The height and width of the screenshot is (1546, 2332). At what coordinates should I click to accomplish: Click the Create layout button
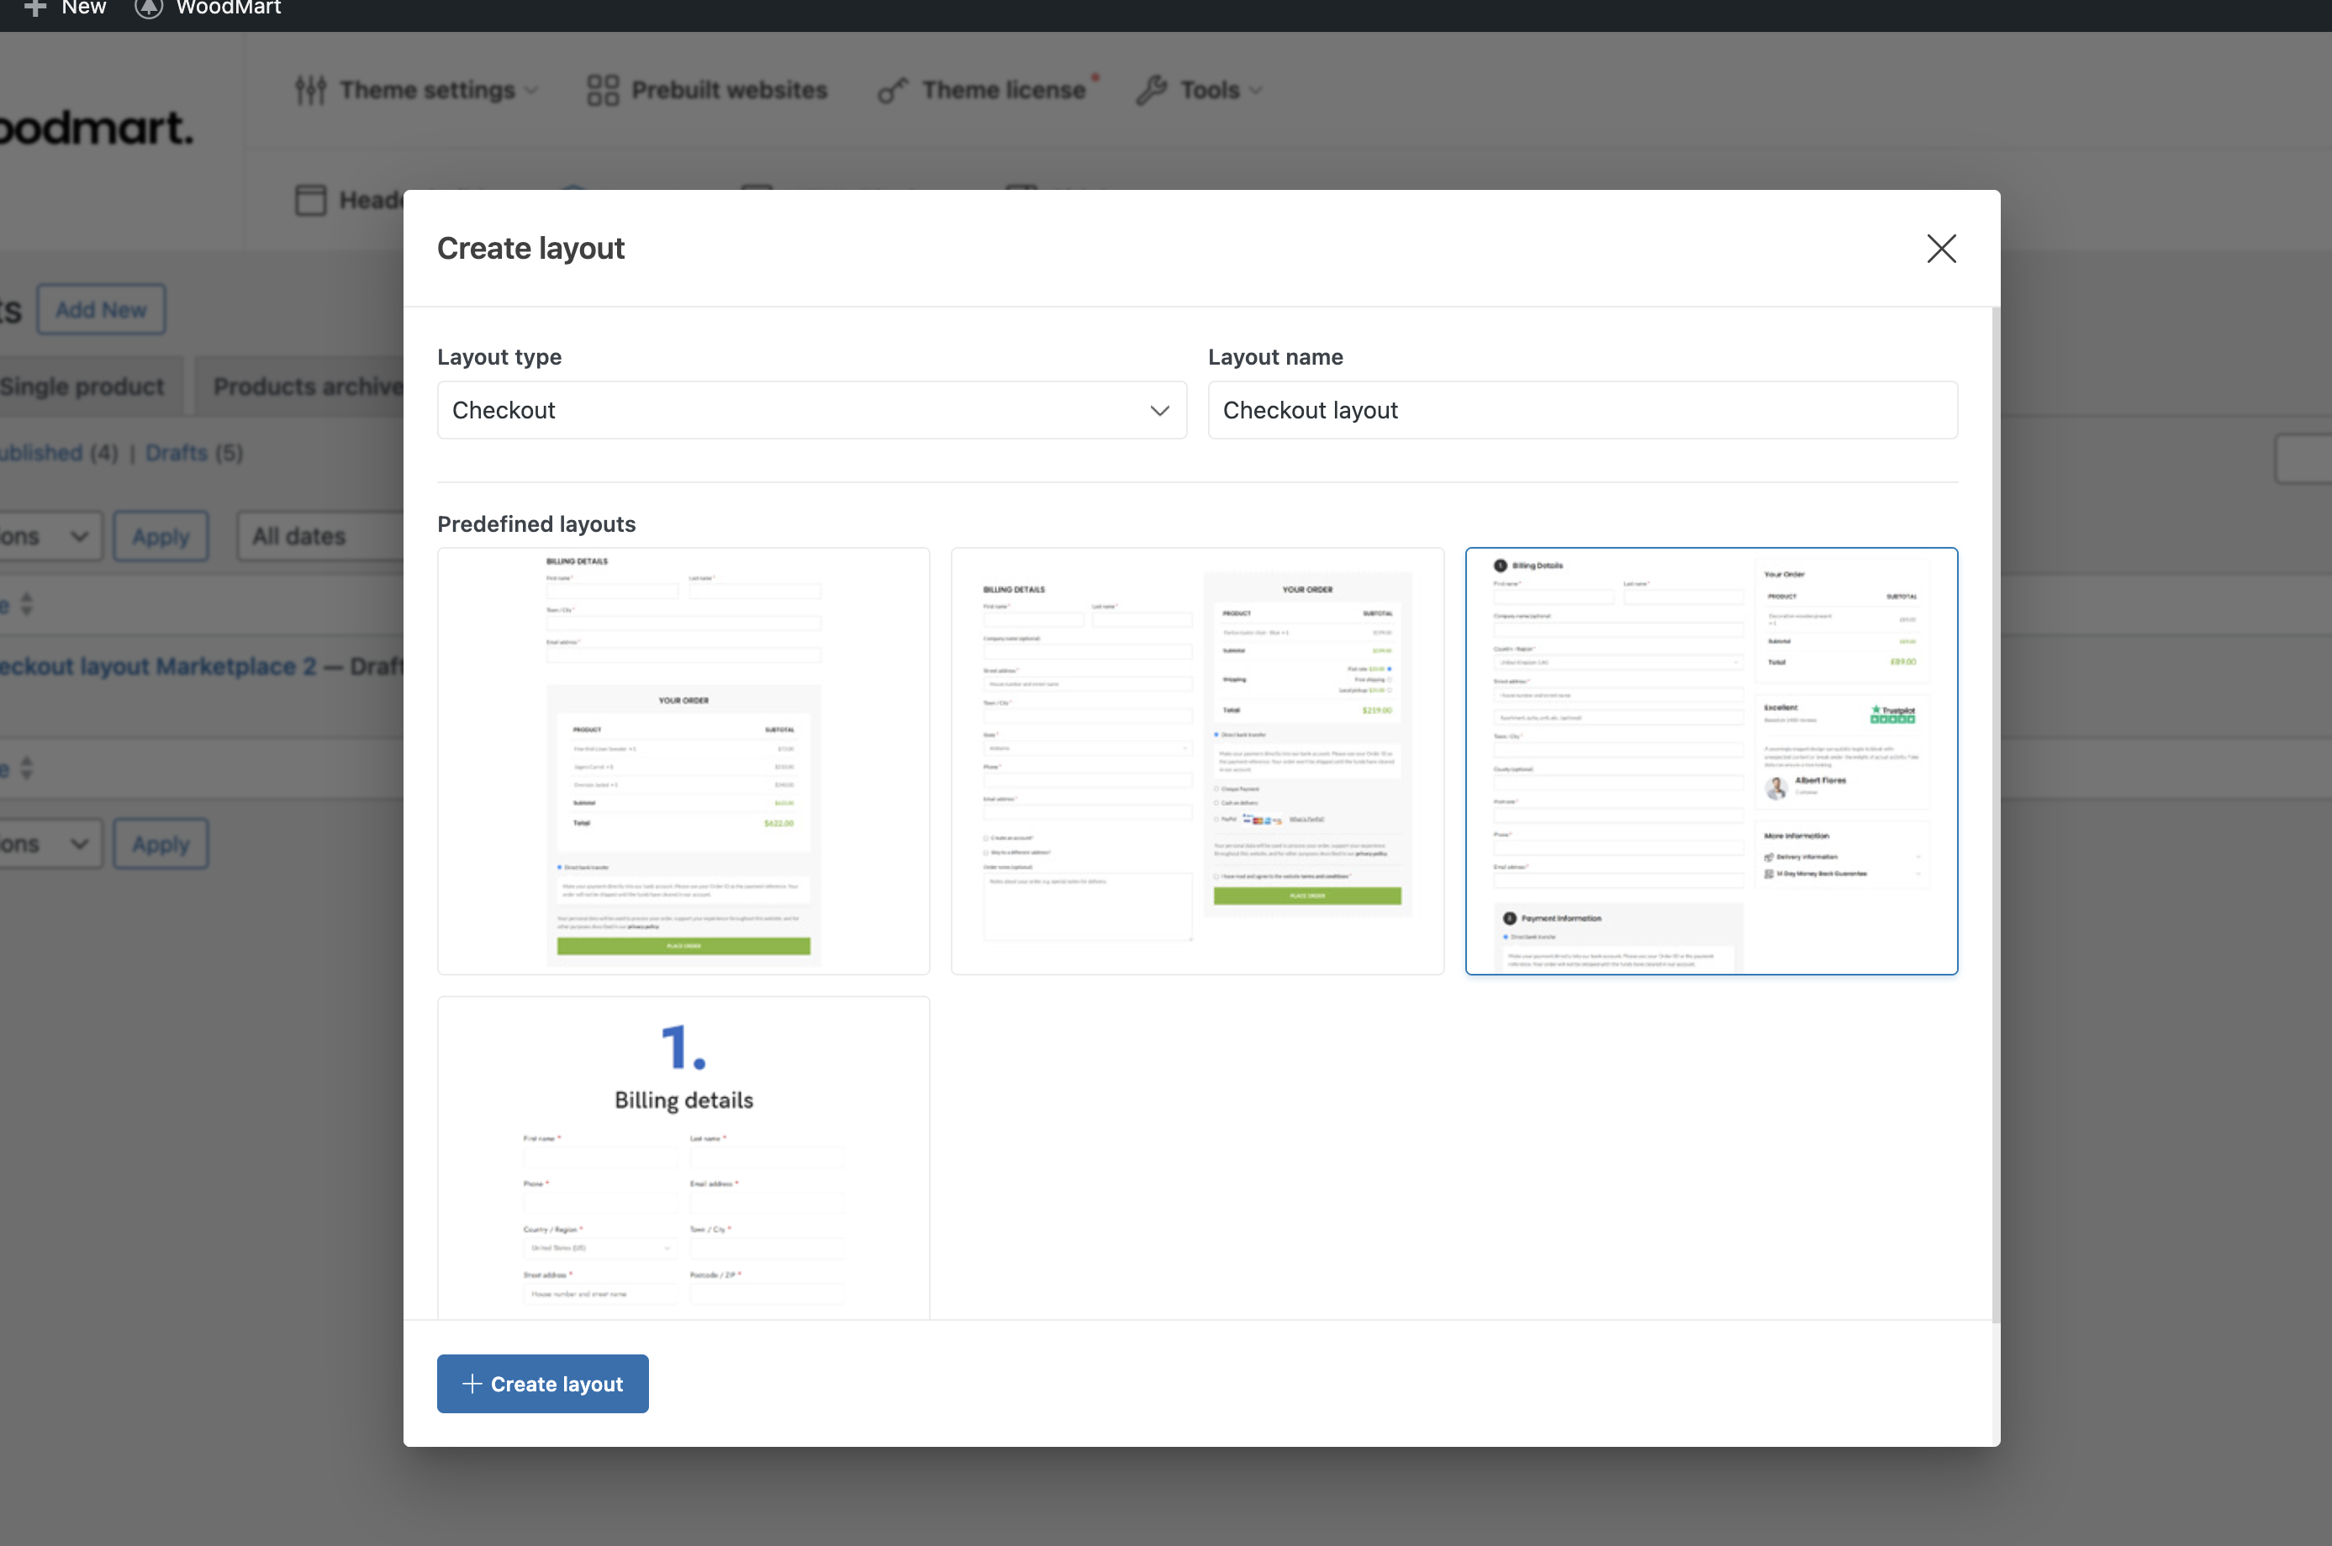coord(542,1383)
